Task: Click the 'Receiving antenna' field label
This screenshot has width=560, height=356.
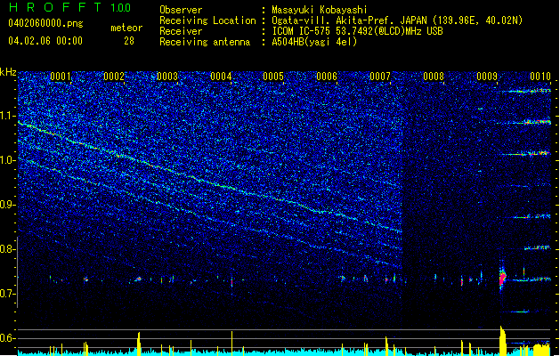Action: pos(205,42)
